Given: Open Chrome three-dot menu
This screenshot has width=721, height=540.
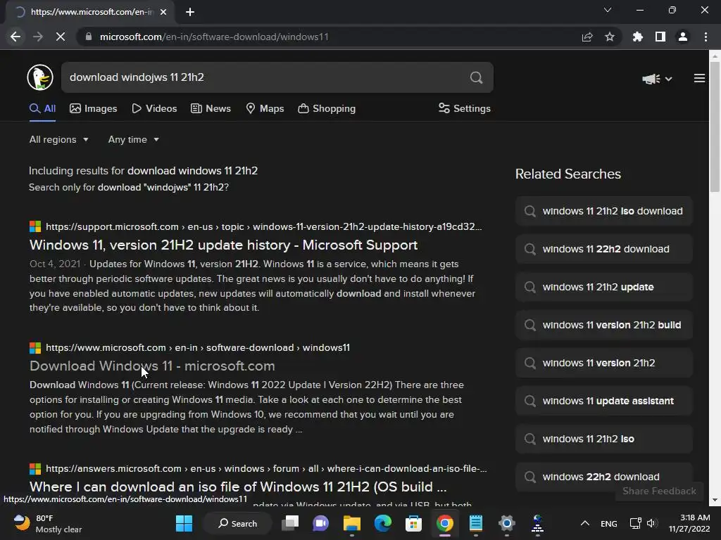Looking at the screenshot, I should (706, 37).
